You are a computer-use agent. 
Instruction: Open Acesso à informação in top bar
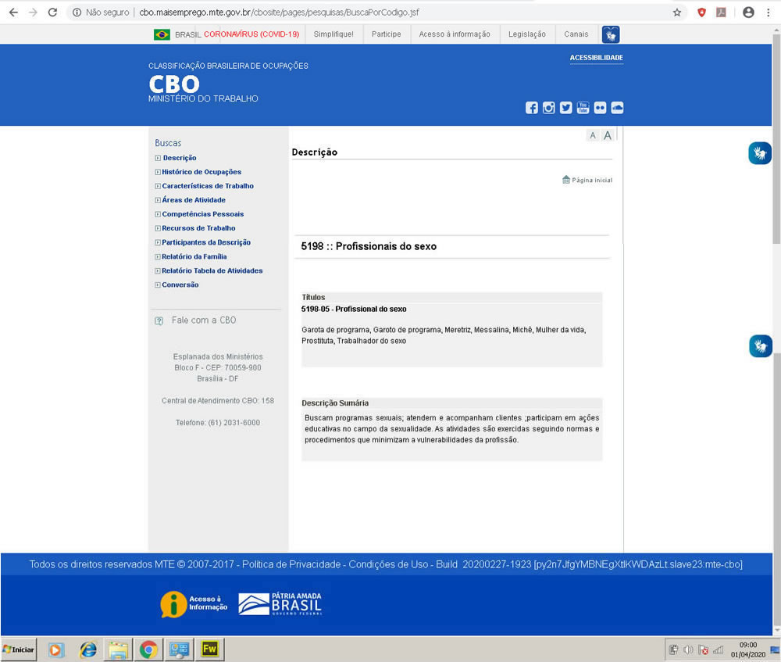coord(455,34)
